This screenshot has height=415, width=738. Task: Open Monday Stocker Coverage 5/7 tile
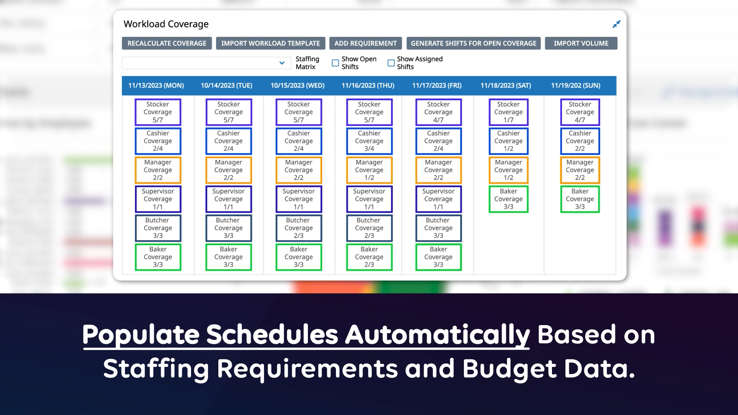[158, 112]
